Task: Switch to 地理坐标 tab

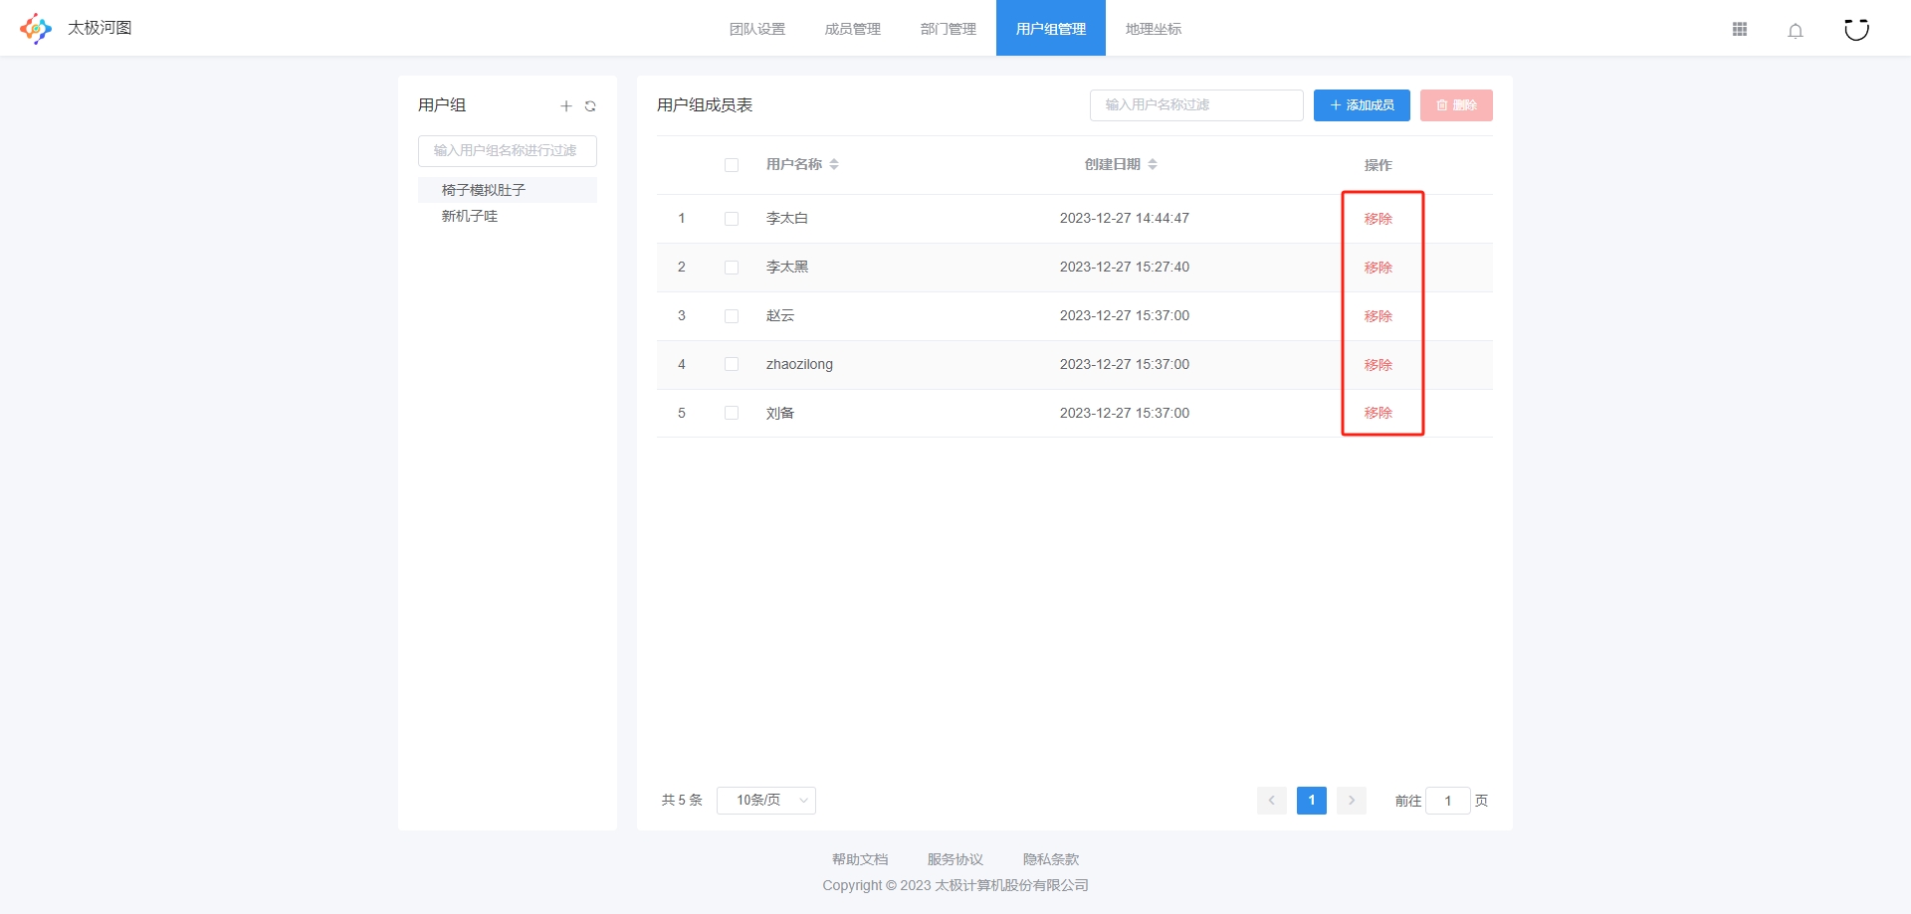Action: pos(1154,29)
